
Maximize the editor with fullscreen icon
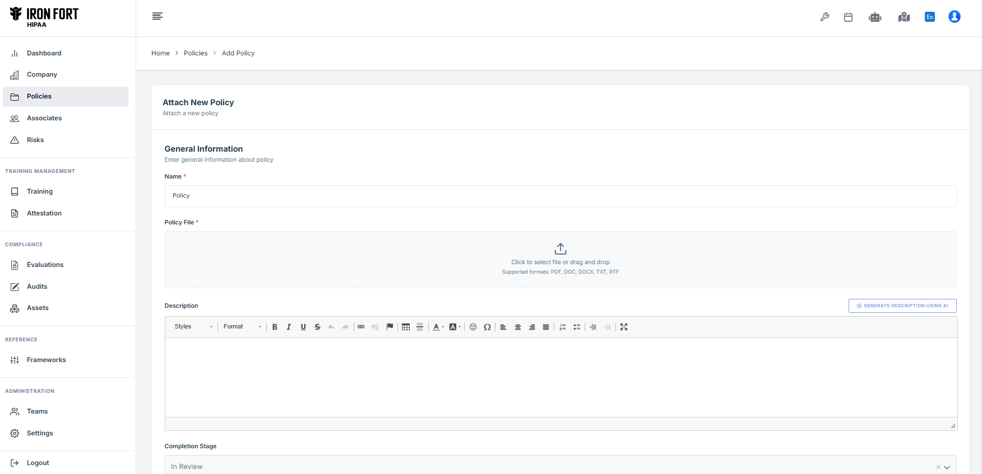point(624,327)
